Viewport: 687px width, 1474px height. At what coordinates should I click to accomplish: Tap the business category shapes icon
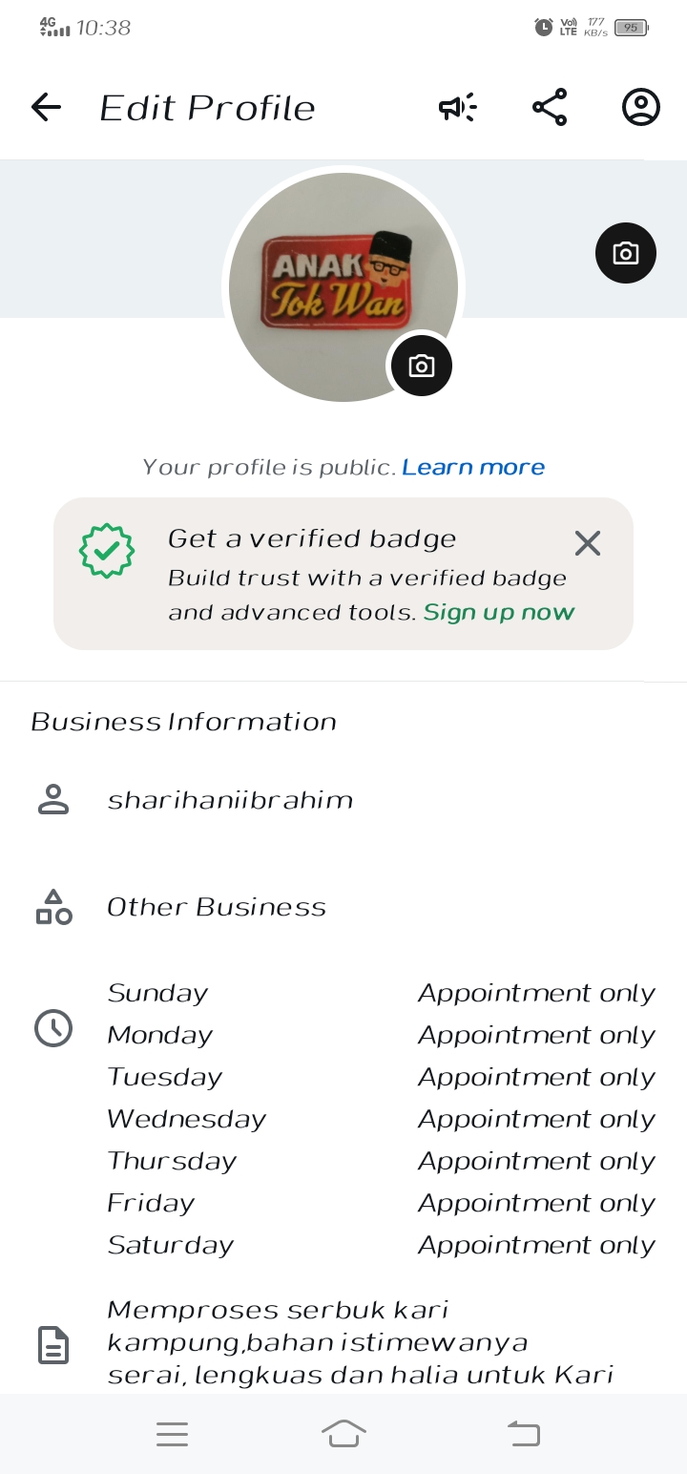(53, 907)
